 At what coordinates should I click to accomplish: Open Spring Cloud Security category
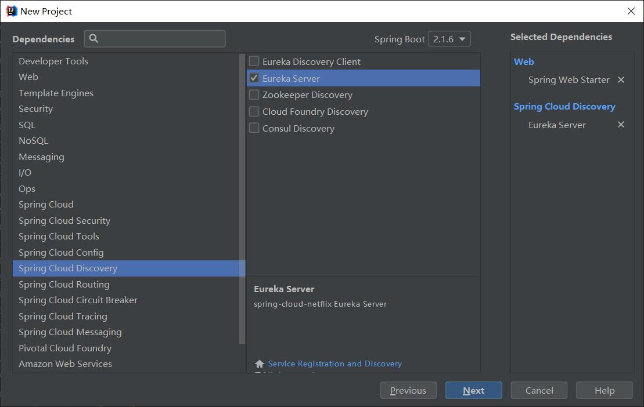point(125,220)
